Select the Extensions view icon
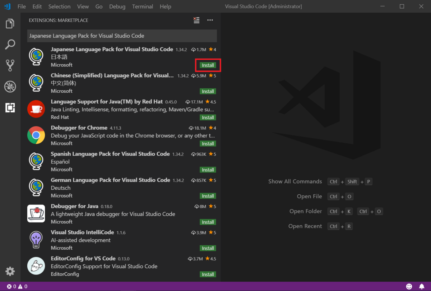 [10, 107]
